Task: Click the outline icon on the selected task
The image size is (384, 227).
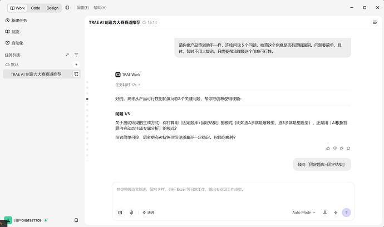Action: 76,74
